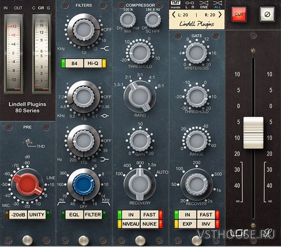This screenshot has width=281, height=247.
Task: Click the Lindell Plugins logo display
Action: click(197, 24)
